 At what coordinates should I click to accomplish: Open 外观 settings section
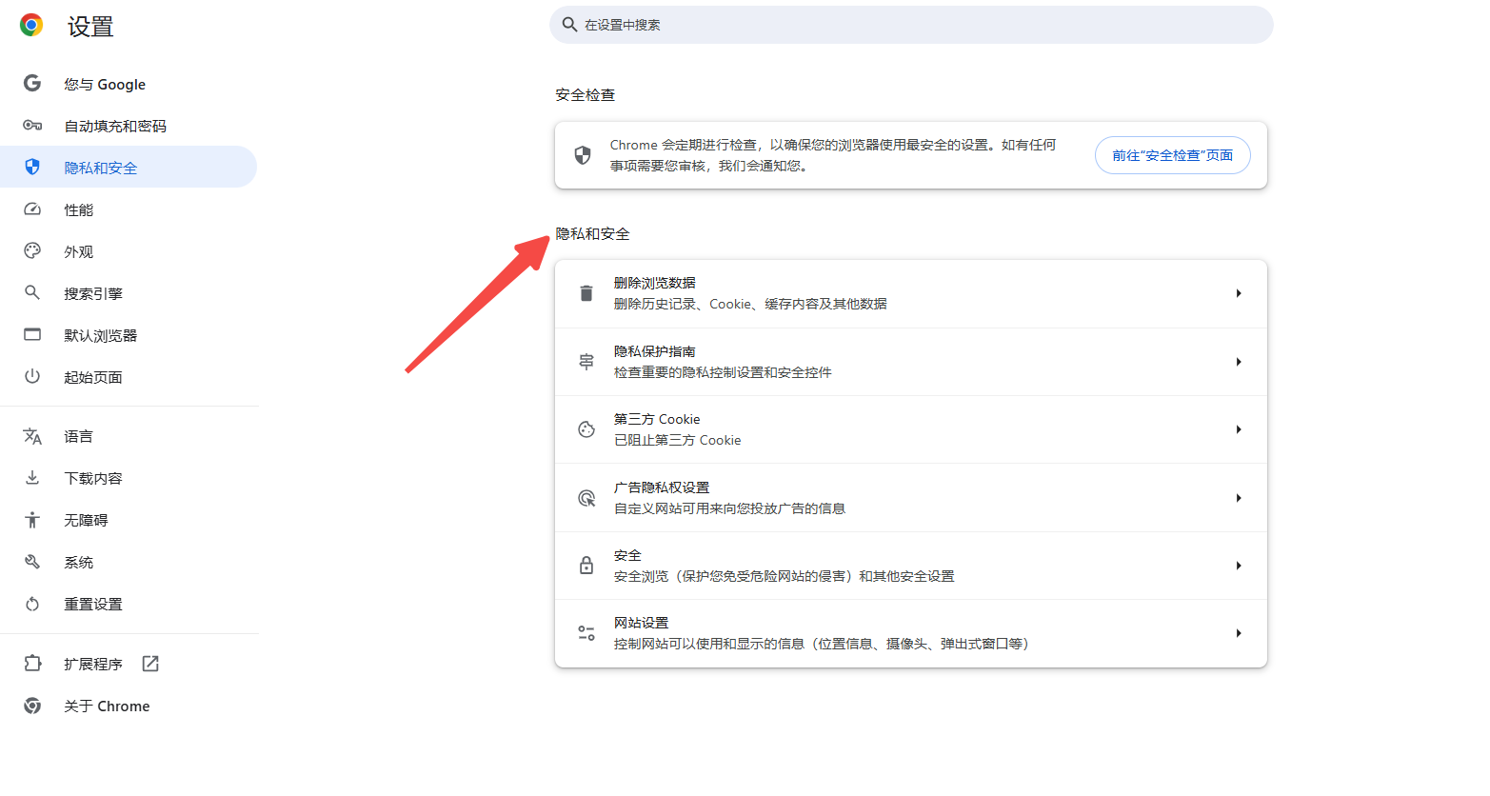click(x=129, y=251)
